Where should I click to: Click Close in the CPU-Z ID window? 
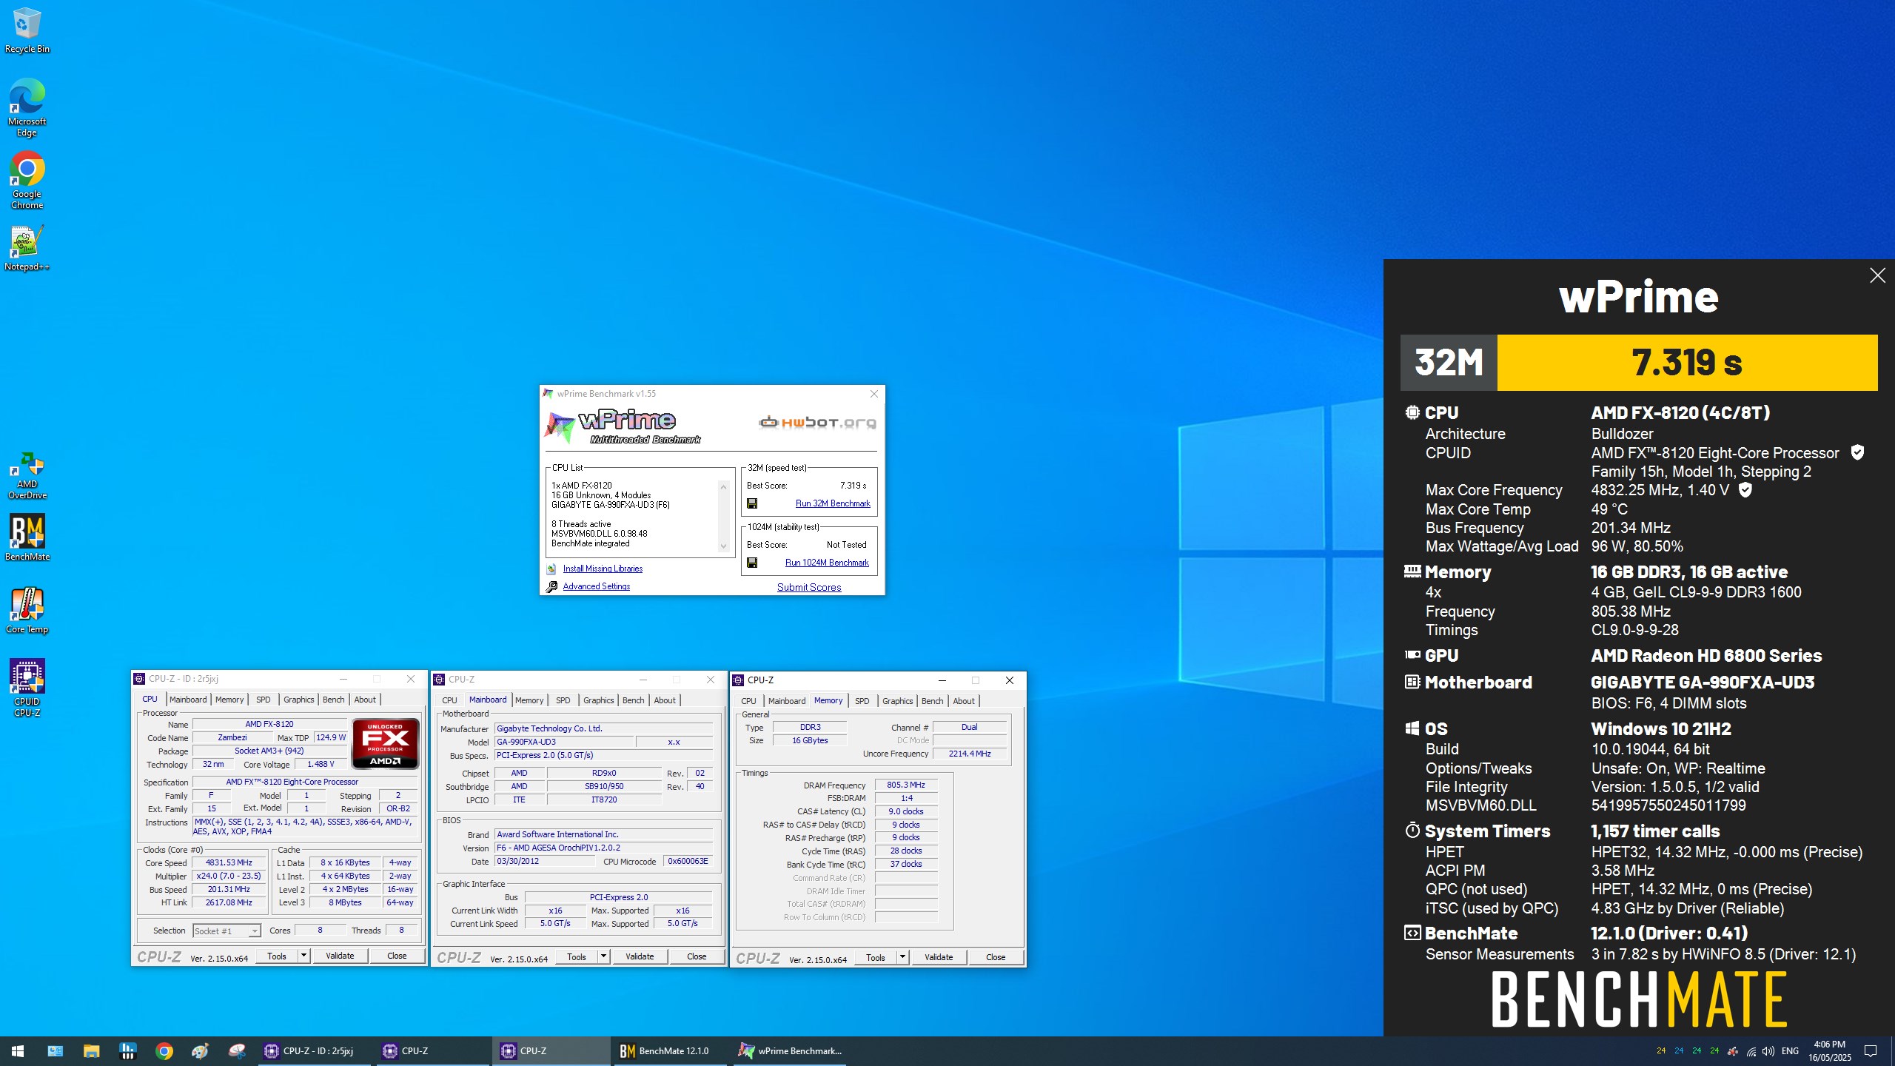click(397, 956)
